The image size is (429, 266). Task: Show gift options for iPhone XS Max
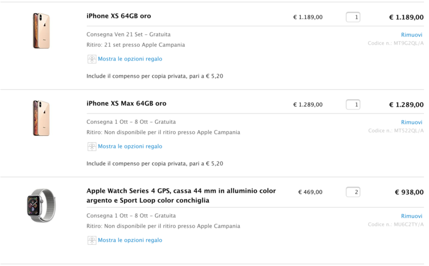[x=130, y=146]
